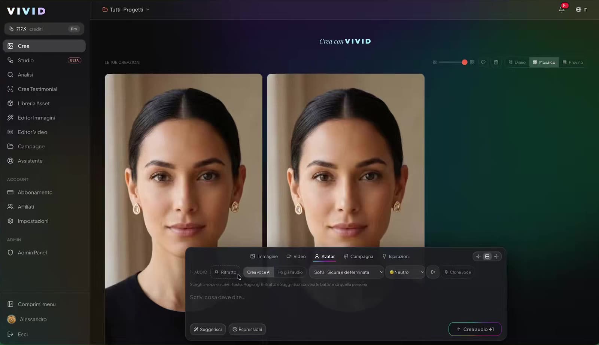View the 717.9 crediti balance

pyautogui.click(x=44, y=29)
